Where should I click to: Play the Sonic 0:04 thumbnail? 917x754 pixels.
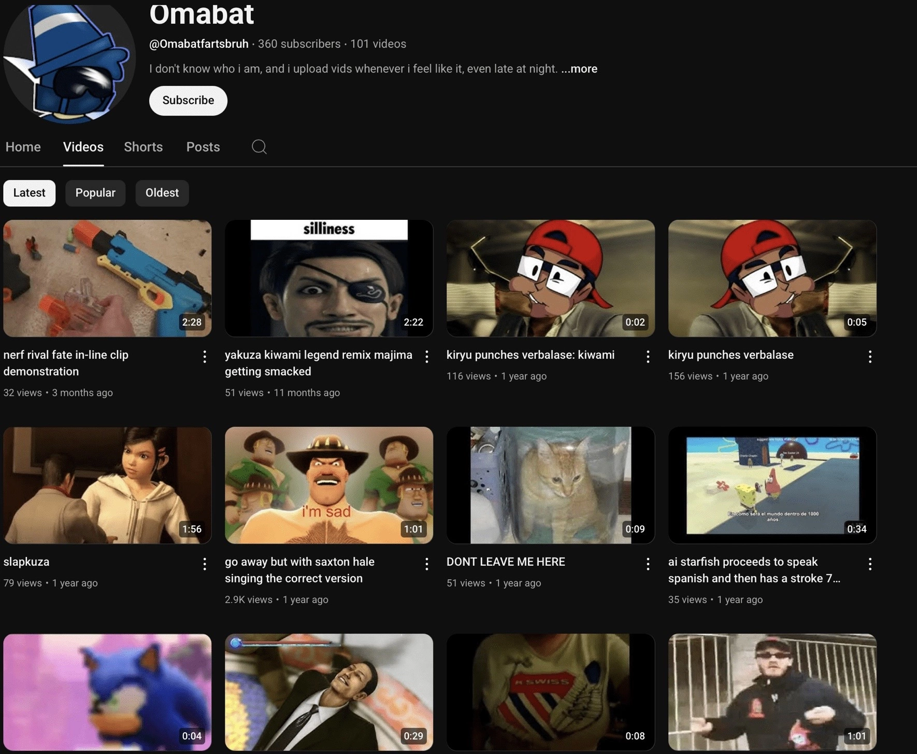pyautogui.click(x=107, y=692)
